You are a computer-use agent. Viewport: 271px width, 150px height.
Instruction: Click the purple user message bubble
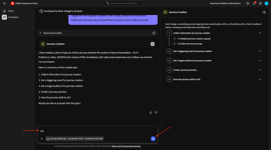(113, 20)
